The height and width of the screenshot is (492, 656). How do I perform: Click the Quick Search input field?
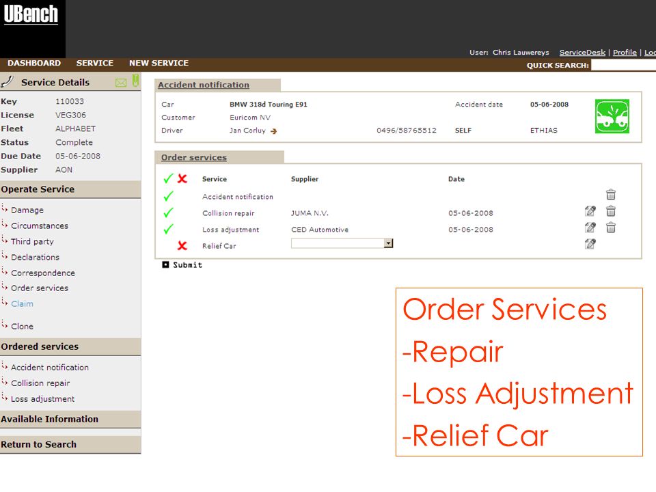[623, 65]
